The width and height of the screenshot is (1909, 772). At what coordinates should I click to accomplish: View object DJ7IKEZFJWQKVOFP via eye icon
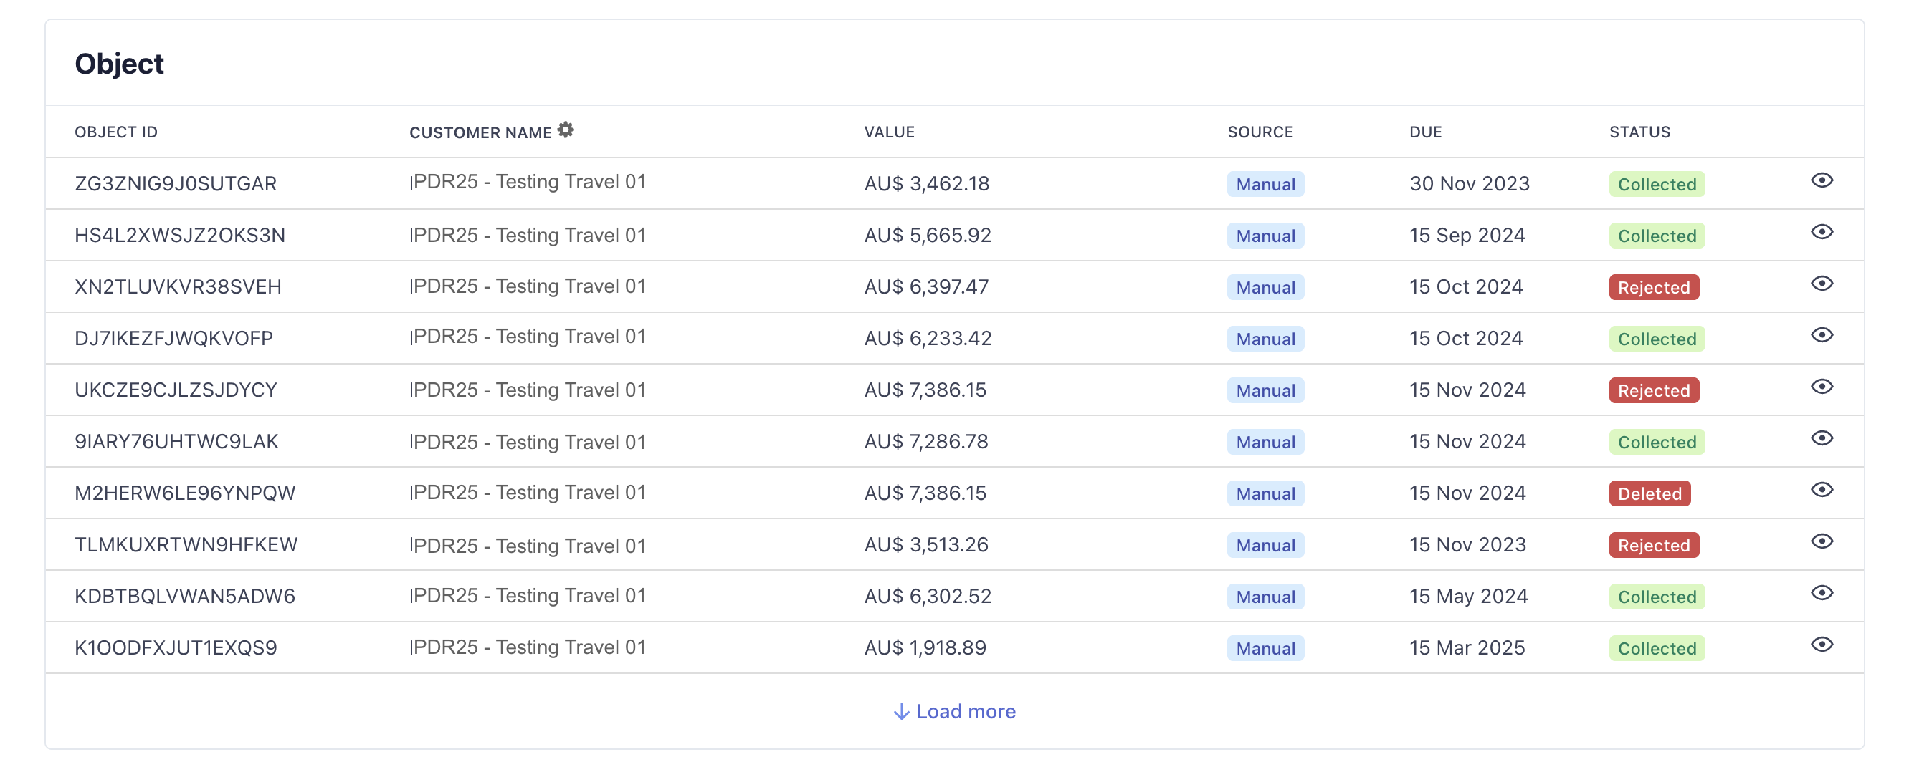tap(1821, 335)
